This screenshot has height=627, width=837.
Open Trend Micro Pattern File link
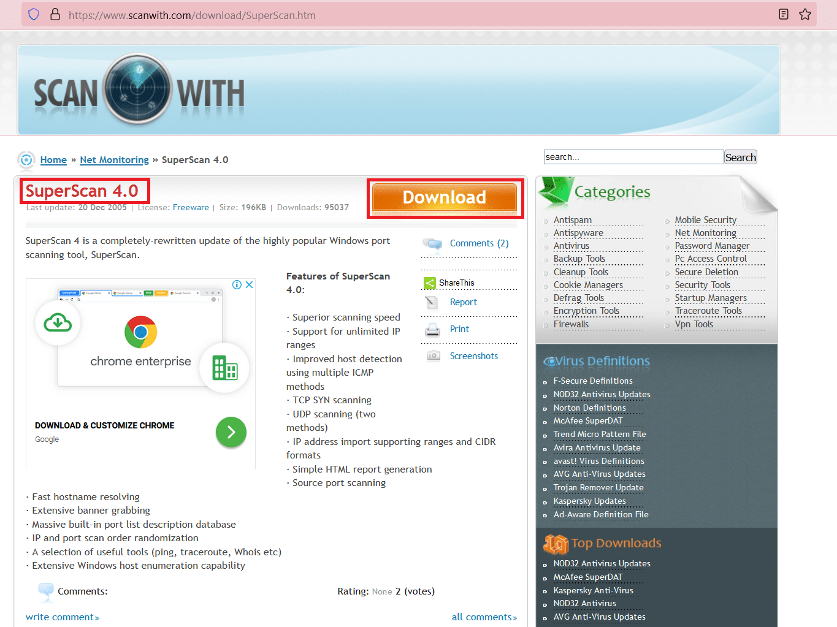point(600,435)
